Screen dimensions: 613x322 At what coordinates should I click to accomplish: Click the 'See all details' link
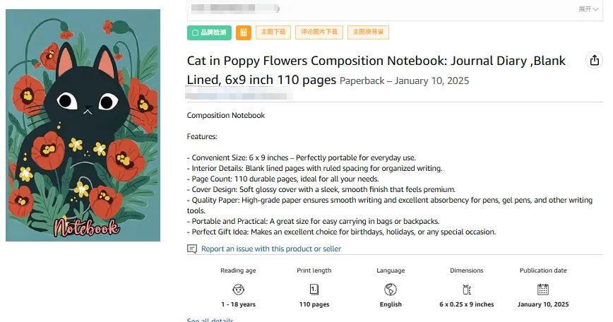click(210, 321)
